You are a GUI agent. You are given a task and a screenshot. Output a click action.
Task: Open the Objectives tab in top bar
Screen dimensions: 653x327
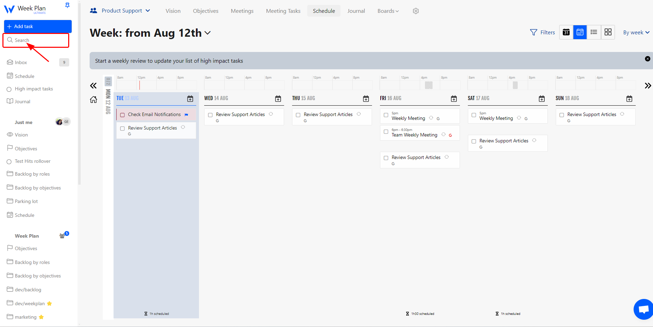coord(206,11)
